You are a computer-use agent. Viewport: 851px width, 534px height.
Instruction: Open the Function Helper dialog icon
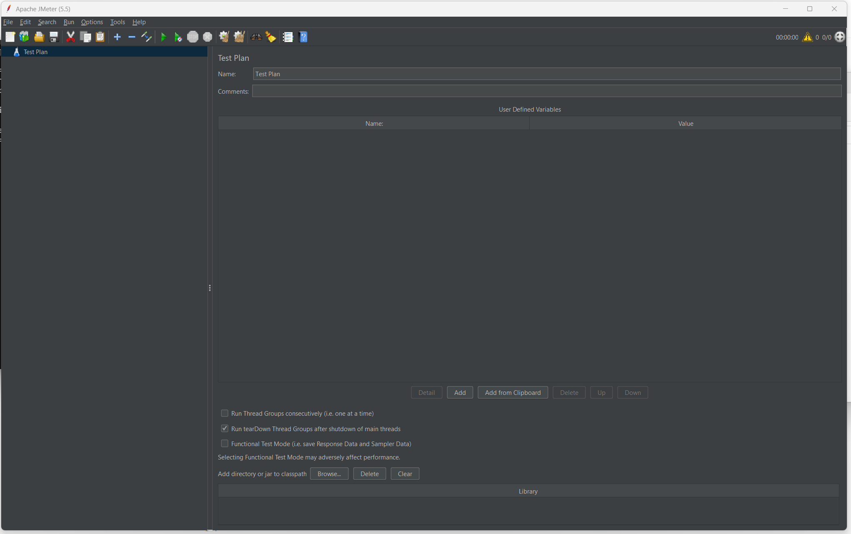click(x=288, y=37)
